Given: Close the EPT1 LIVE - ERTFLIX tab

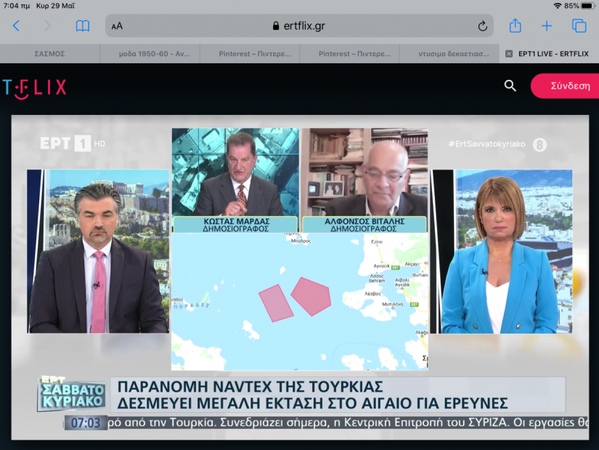Looking at the screenshot, I should pos(508,53).
